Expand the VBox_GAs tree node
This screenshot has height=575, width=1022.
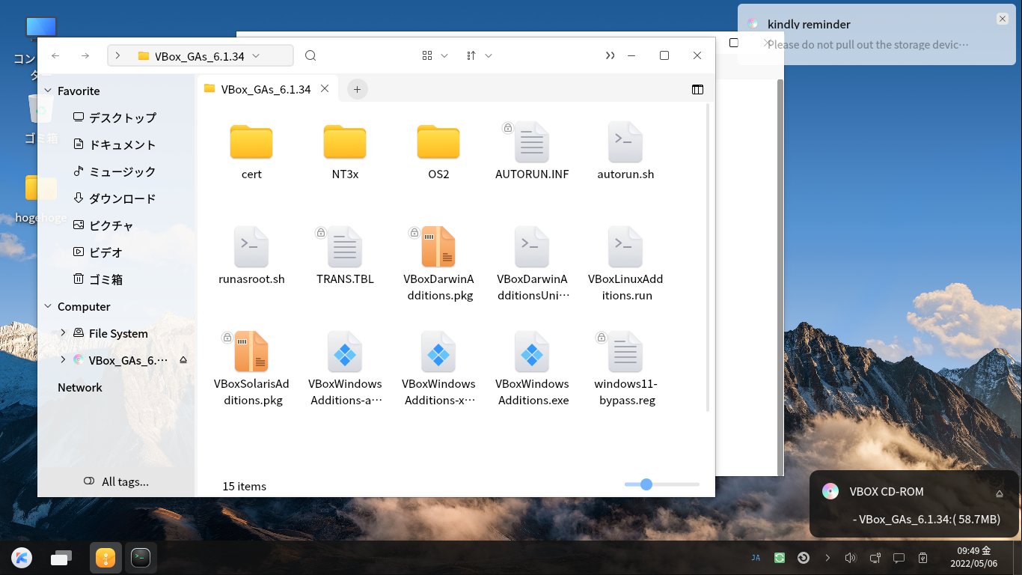(x=63, y=360)
